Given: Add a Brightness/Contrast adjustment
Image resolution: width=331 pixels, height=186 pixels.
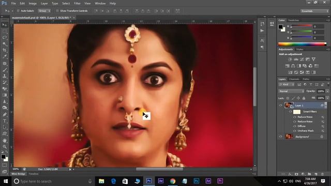Looking at the screenshot, I should pyautogui.click(x=290, y=59).
